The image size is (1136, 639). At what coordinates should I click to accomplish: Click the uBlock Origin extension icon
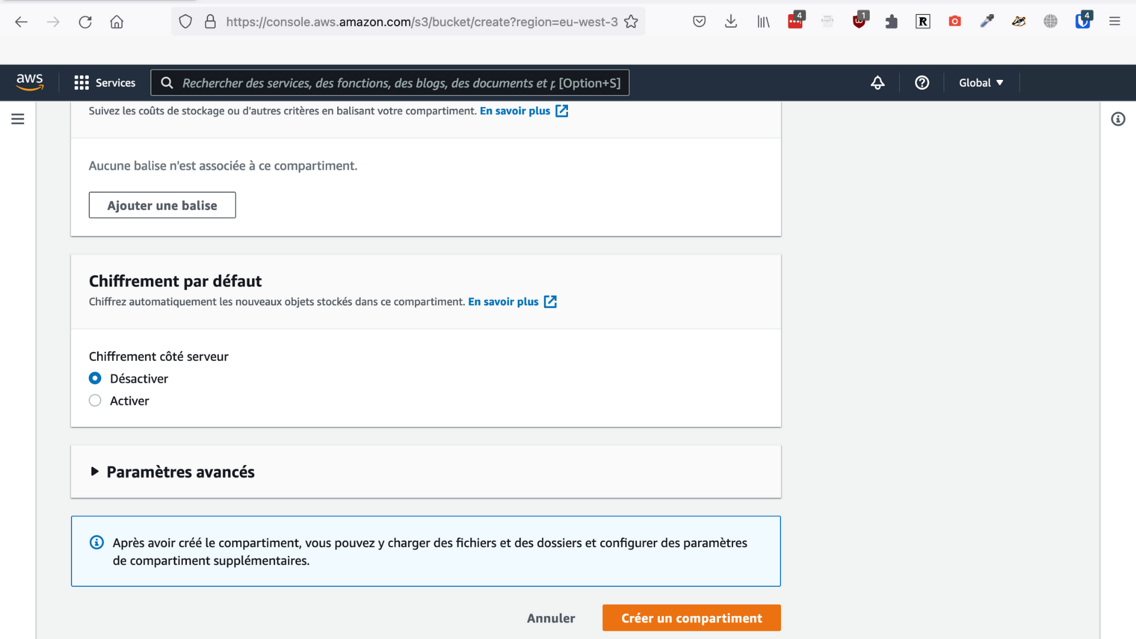[860, 21]
